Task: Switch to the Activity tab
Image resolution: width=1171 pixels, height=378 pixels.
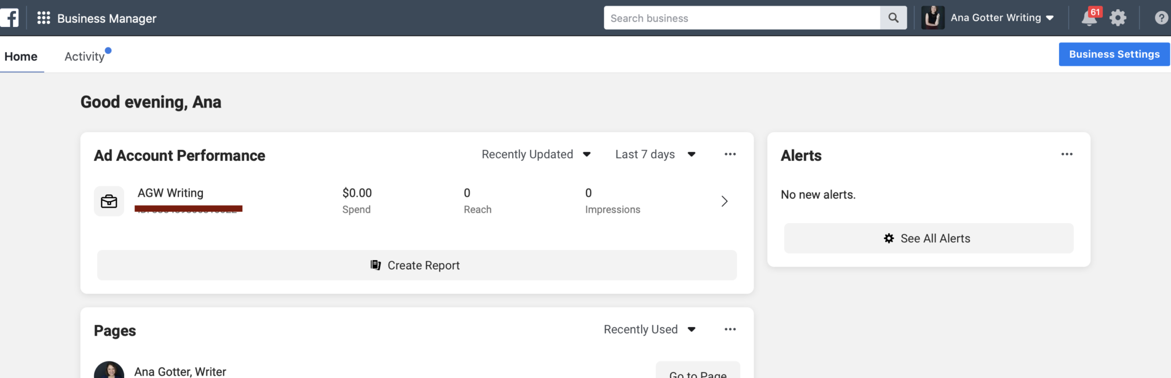Action: click(85, 56)
